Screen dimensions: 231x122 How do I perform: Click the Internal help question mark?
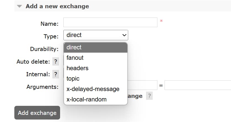tap(56, 74)
